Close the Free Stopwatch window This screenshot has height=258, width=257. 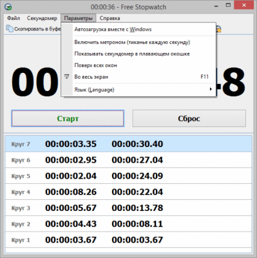point(244,5)
